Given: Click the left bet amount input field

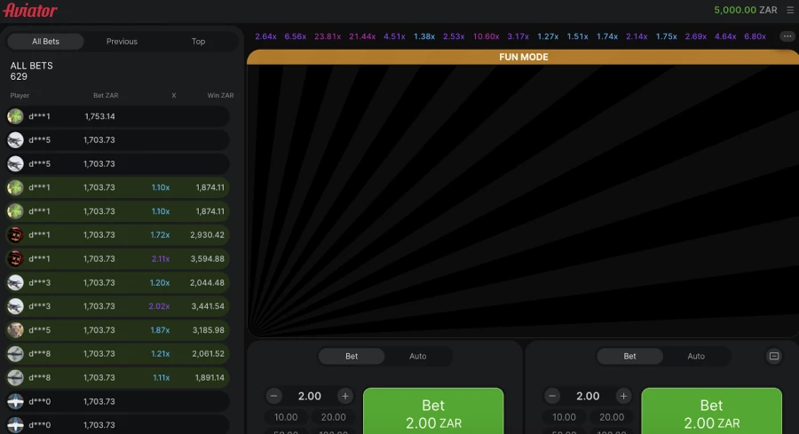Looking at the screenshot, I should [x=310, y=396].
